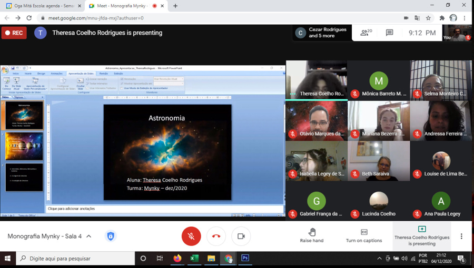Open a new browser tab
This screenshot has width=474, height=268.
coord(175,6)
